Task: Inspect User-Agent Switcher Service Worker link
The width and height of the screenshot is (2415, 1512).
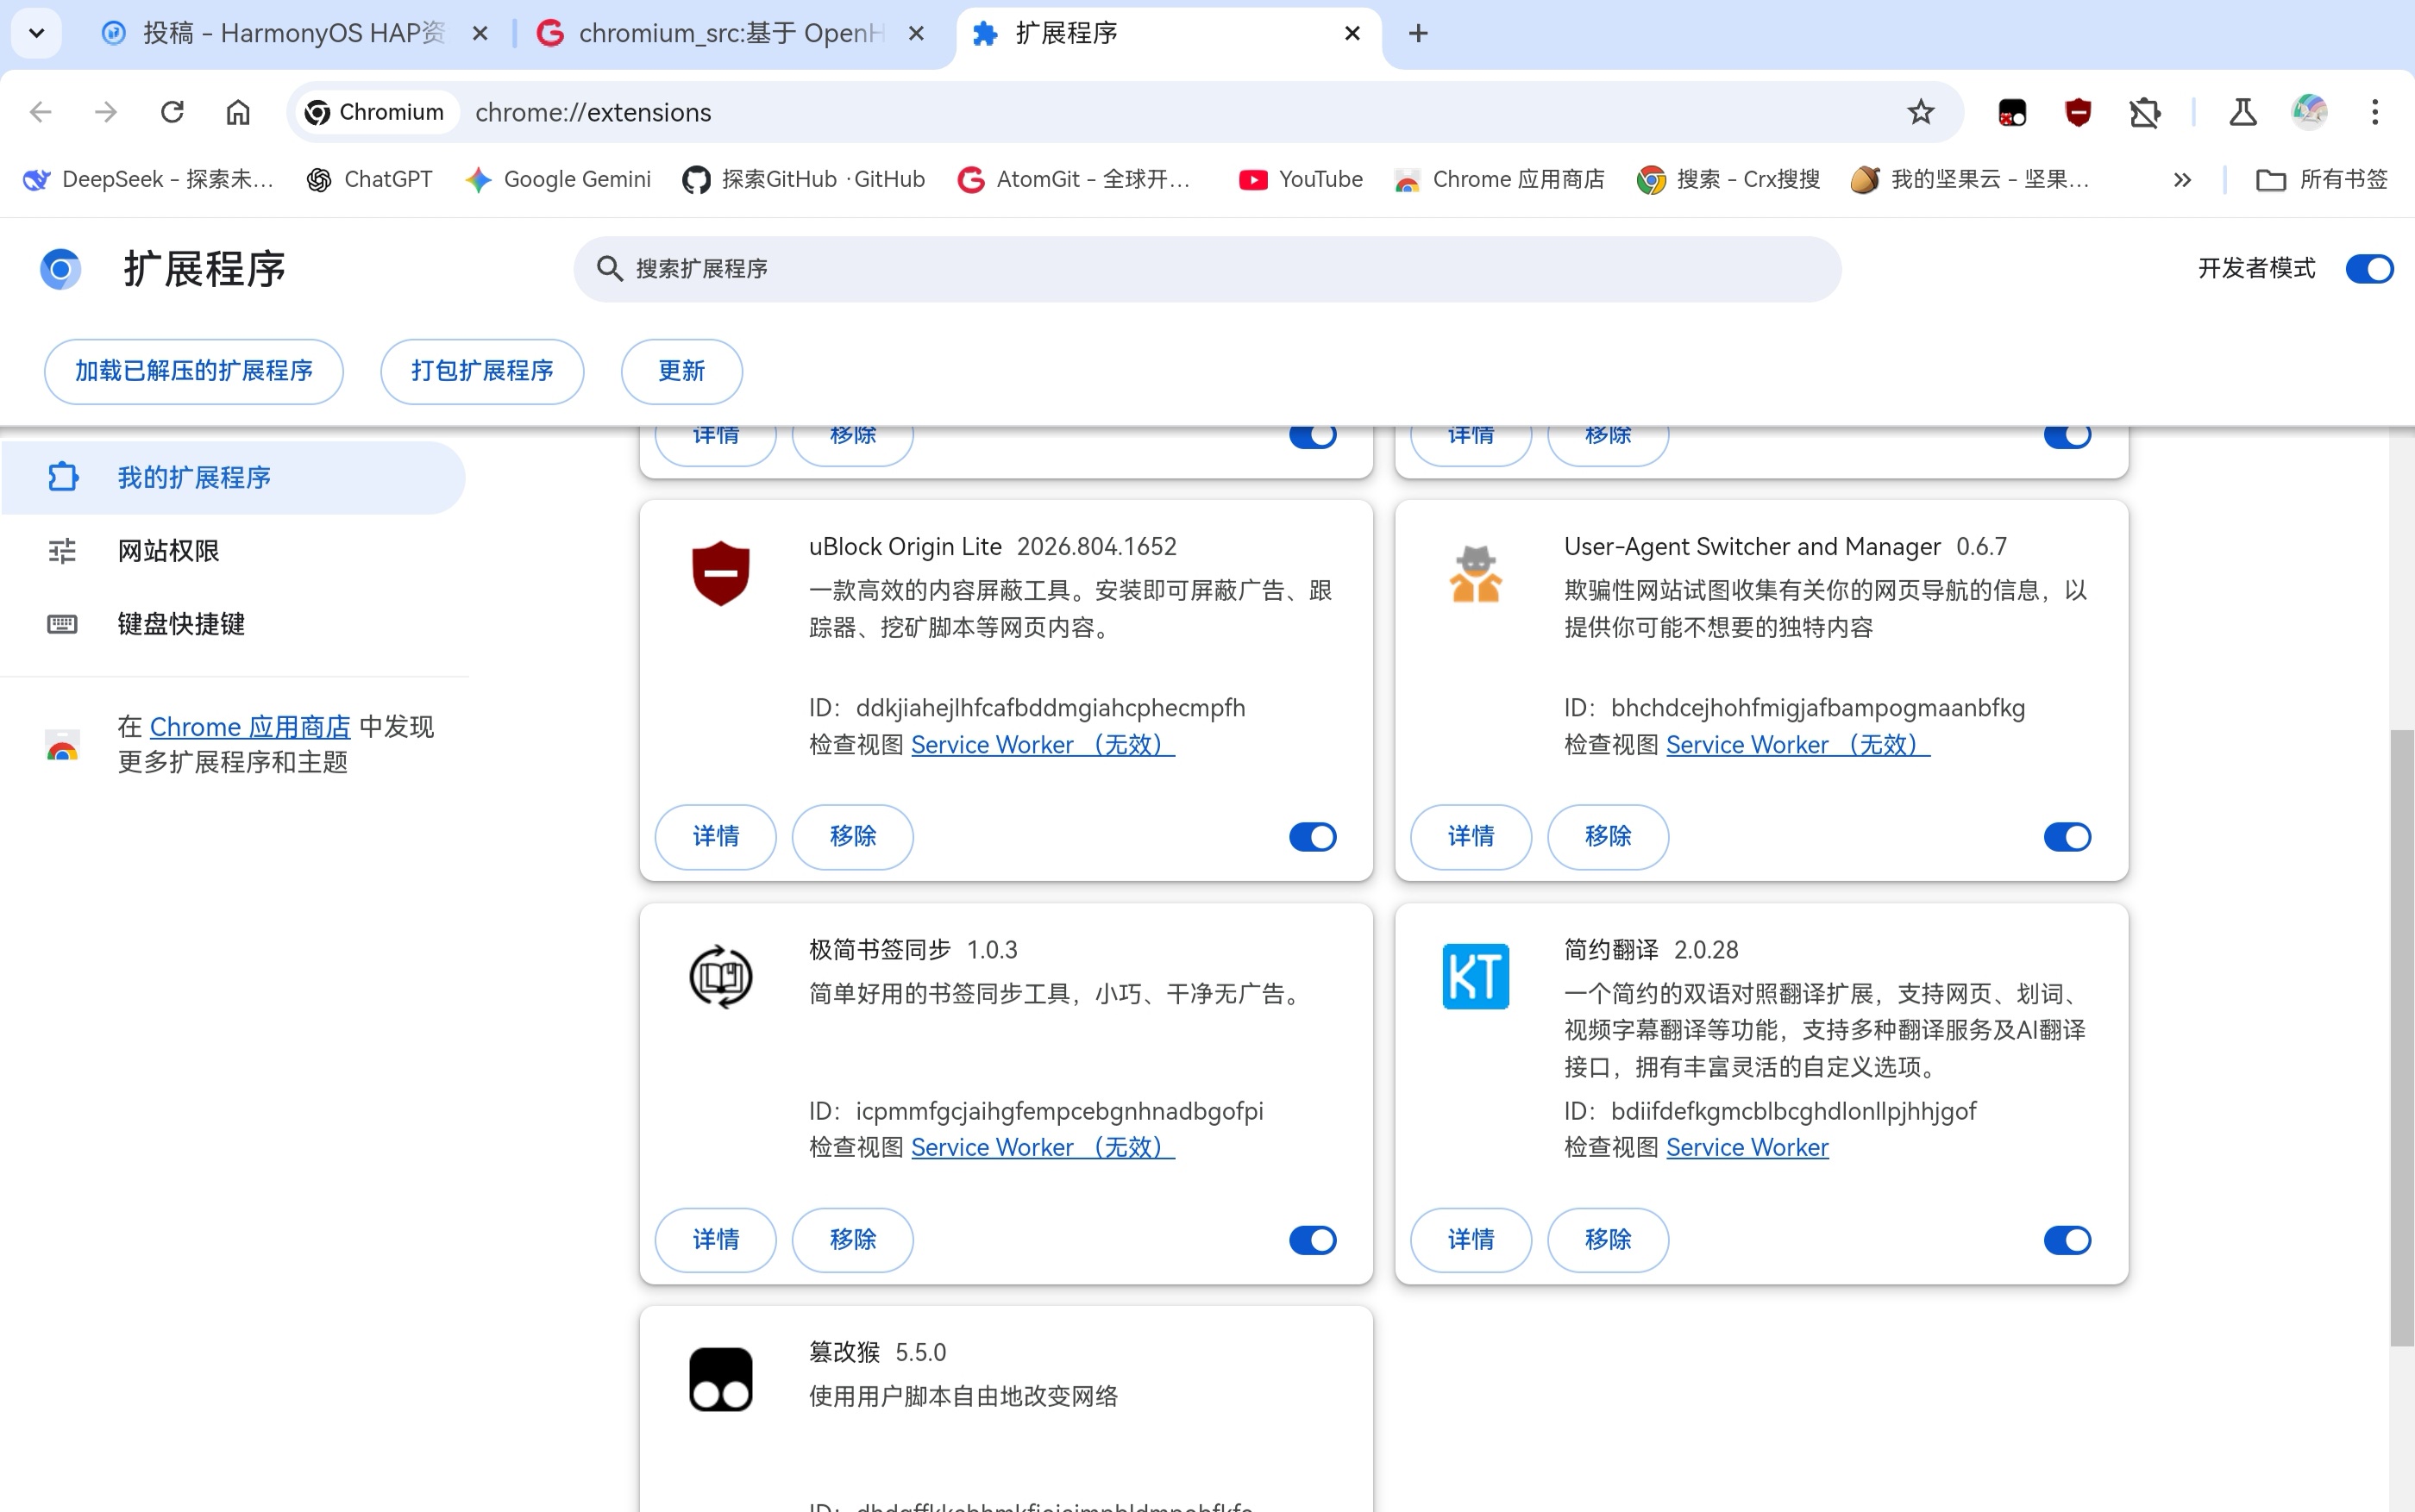Action: [x=1797, y=745]
